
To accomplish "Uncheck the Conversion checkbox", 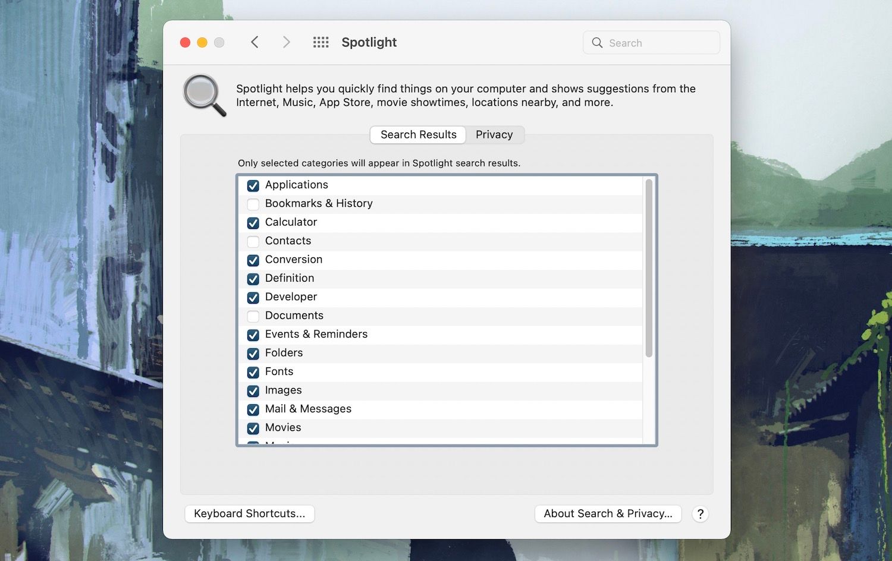I will [253, 260].
